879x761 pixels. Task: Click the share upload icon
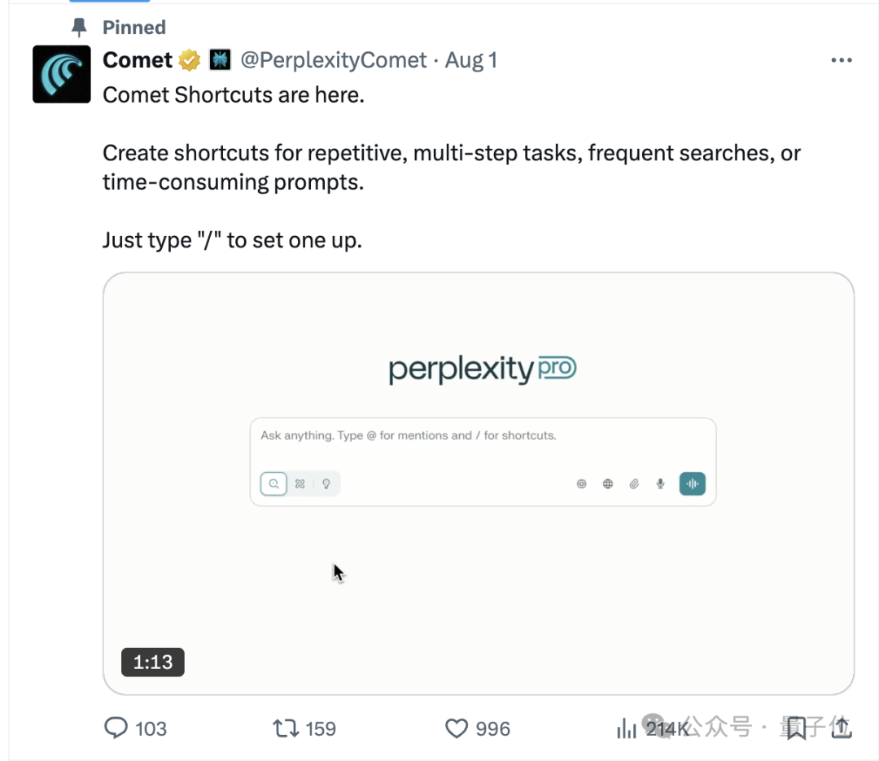click(x=841, y=728)
